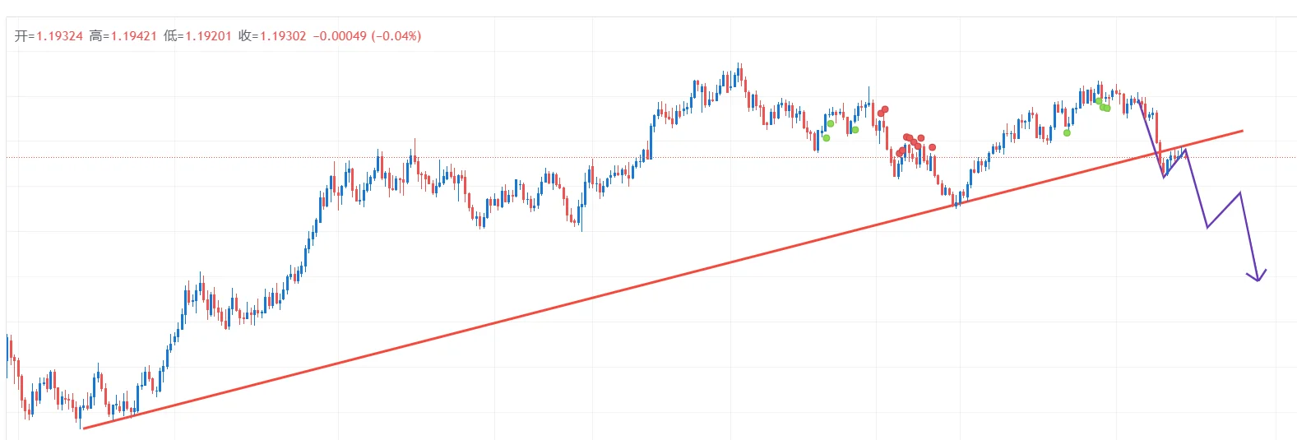This screenshot has height=440, width=1297.
Task: Click the lower-left start of the red trendline
Action: [85, 428]
